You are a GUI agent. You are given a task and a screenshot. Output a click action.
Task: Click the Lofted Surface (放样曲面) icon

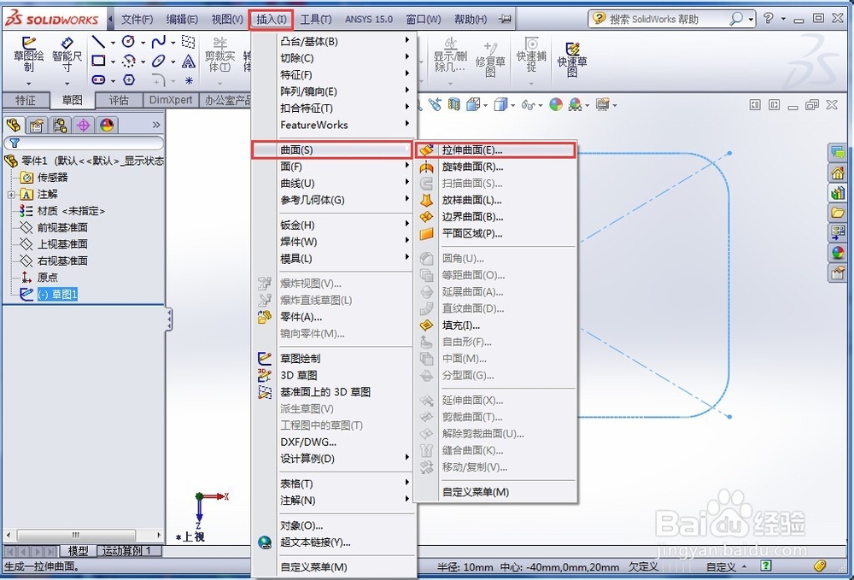point(426,201)
